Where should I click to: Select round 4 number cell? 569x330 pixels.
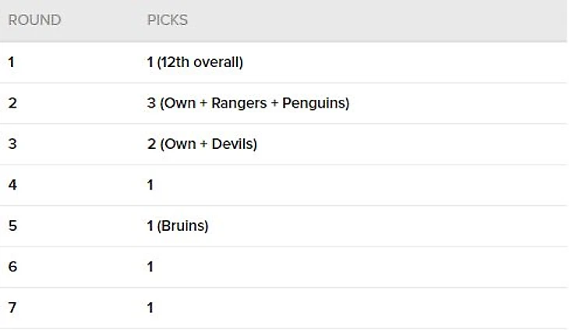[12, 185]
